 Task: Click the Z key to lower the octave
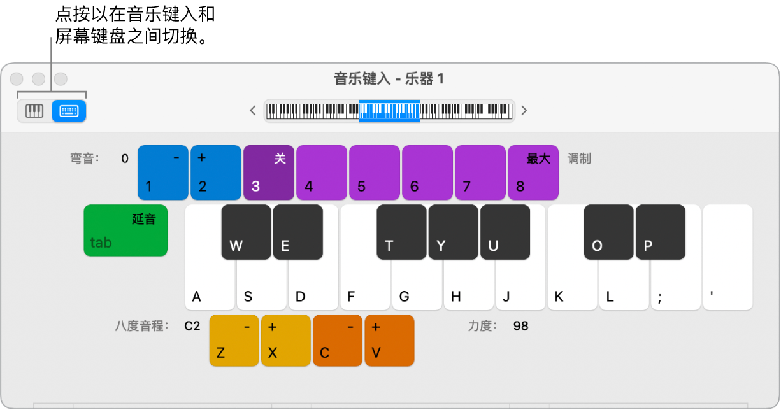tap(234, 341)
